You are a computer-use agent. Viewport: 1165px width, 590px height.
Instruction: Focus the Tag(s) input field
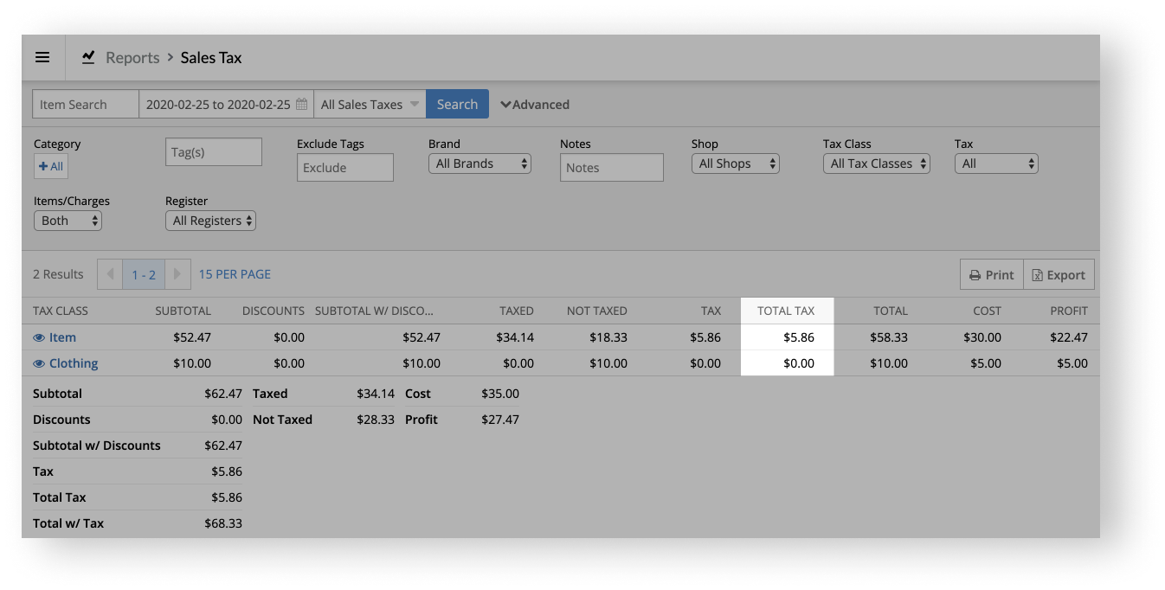coord(214,151)
